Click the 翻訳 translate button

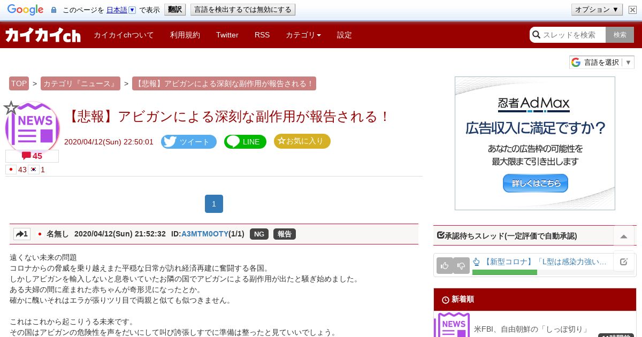(174, 10)
